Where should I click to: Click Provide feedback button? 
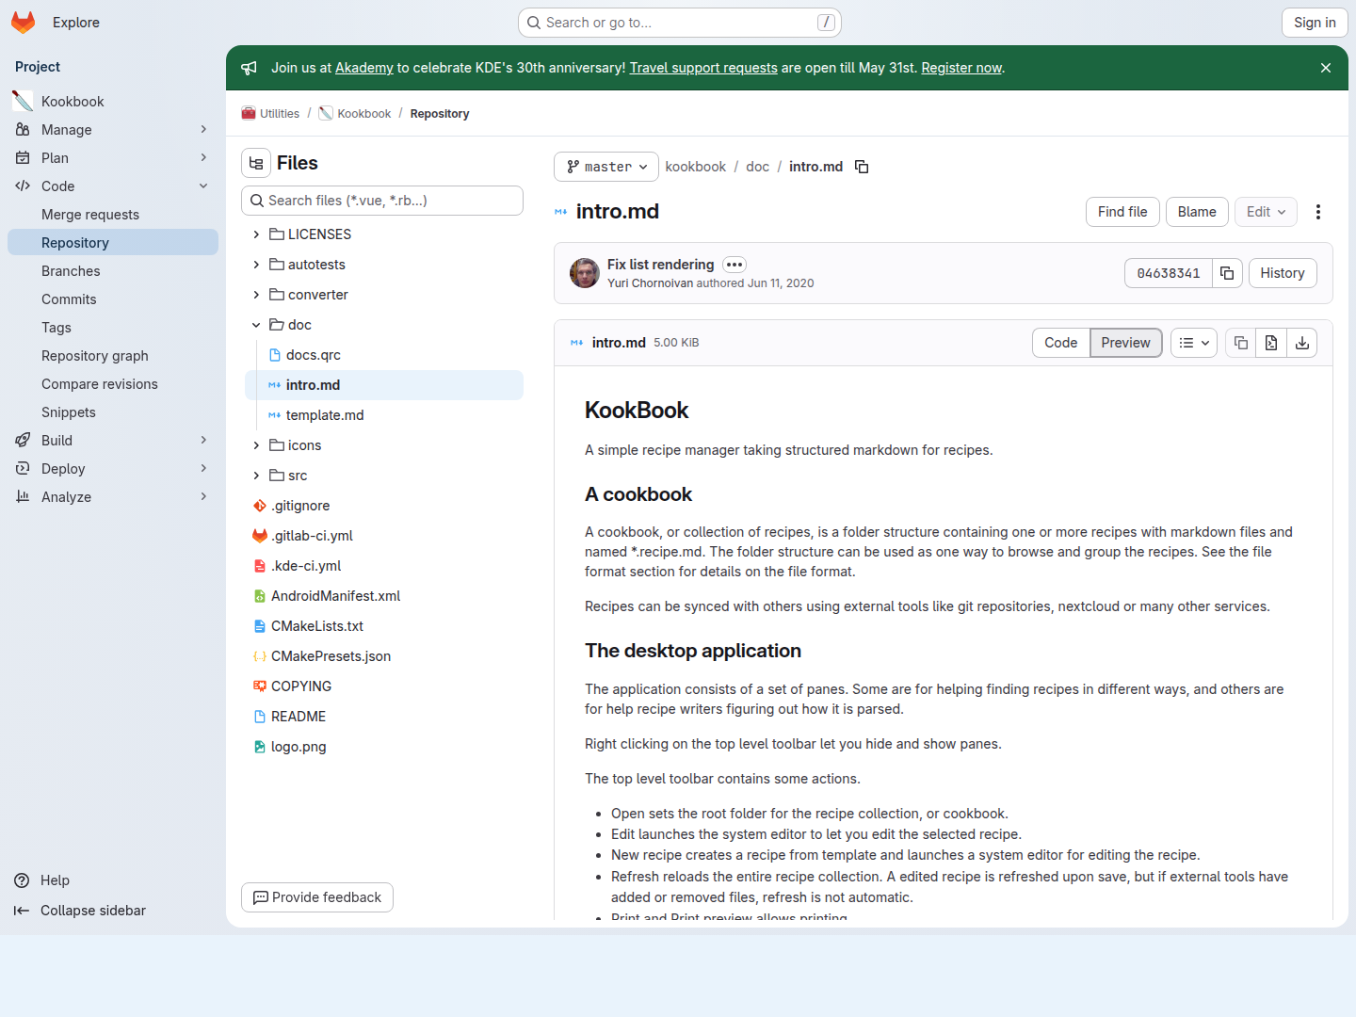(x=317, y=897)
